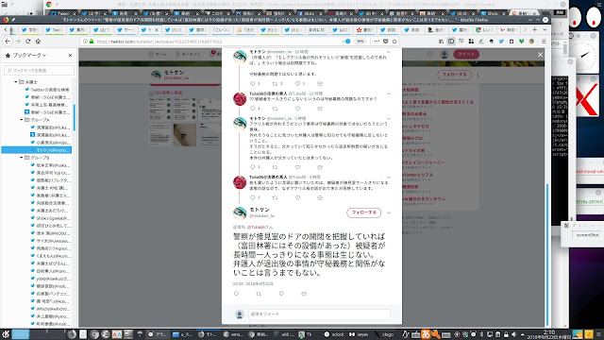Viewport: 604px width, 340px height.
Task: Collapse the グループA bookmark folder
Action: pos(22,120)
